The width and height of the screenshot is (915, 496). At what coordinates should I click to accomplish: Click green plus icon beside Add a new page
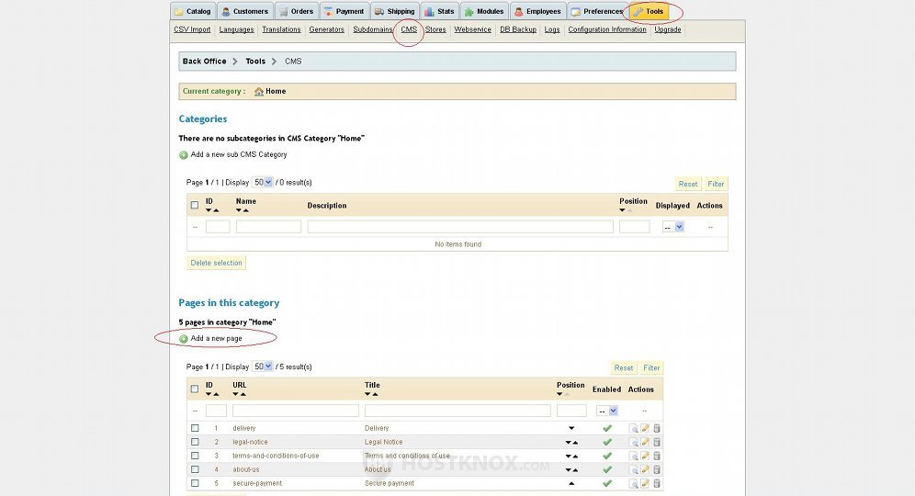pyautogui.click(x=183, y=339)
